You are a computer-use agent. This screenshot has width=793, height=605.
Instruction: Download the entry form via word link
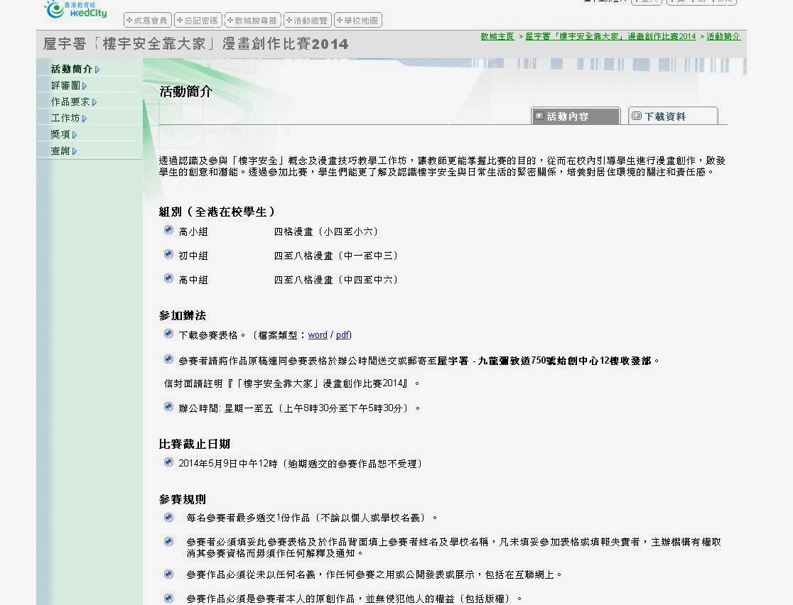pos(318,335)
